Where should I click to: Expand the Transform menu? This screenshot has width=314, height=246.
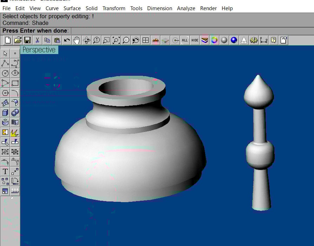click(114, 8)
